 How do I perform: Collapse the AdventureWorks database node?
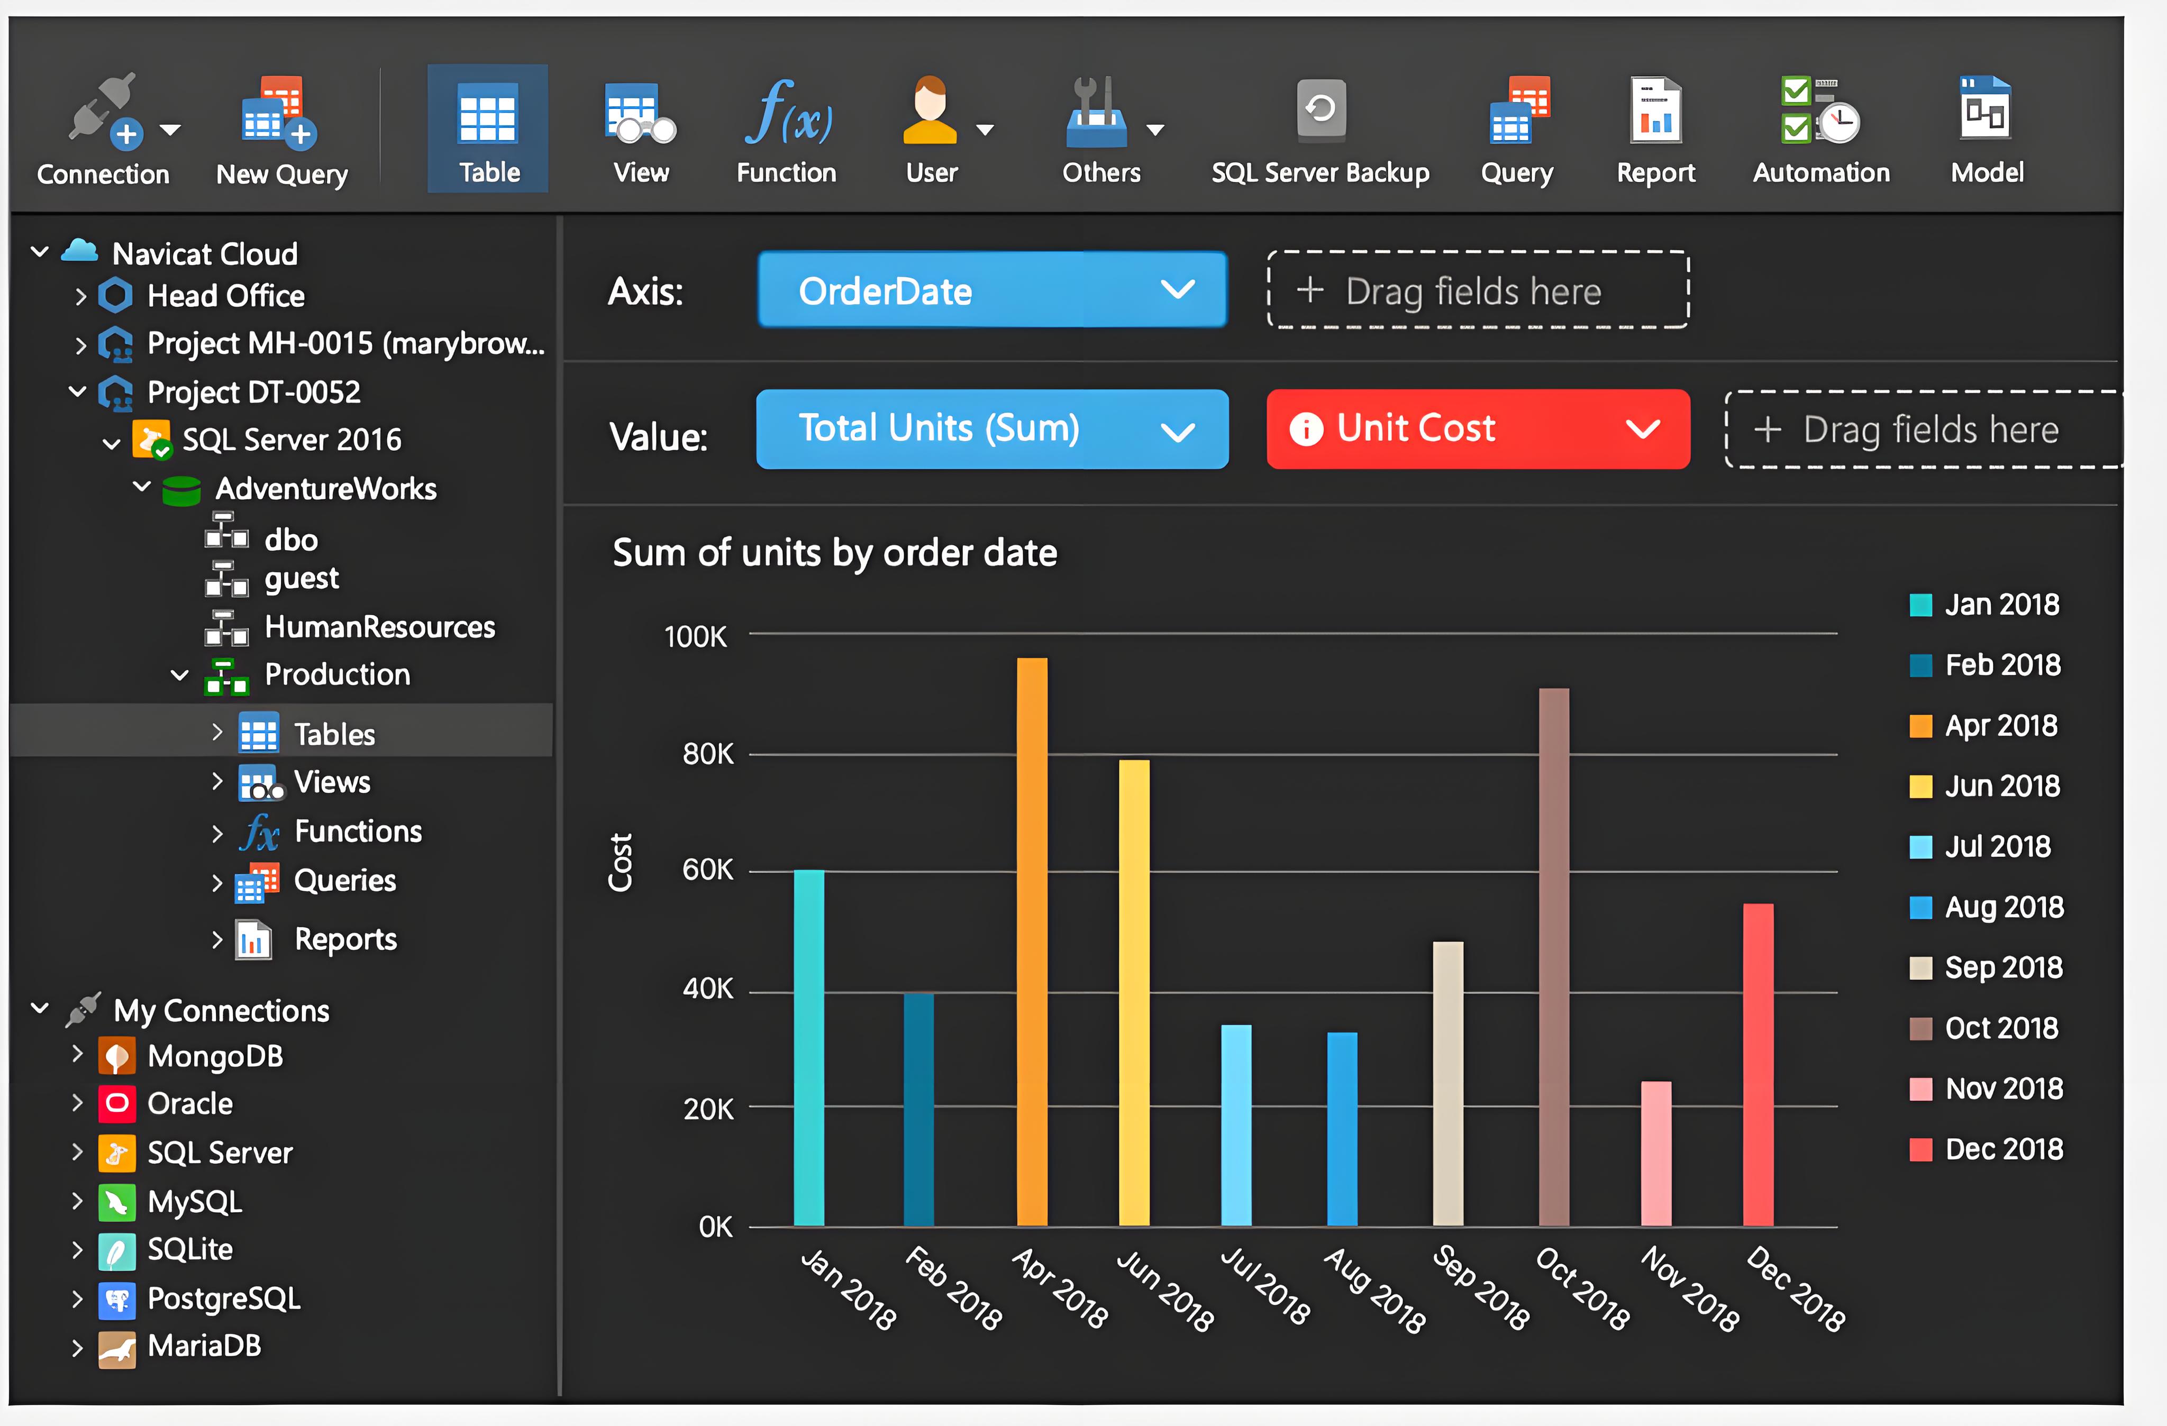[142, 487]
